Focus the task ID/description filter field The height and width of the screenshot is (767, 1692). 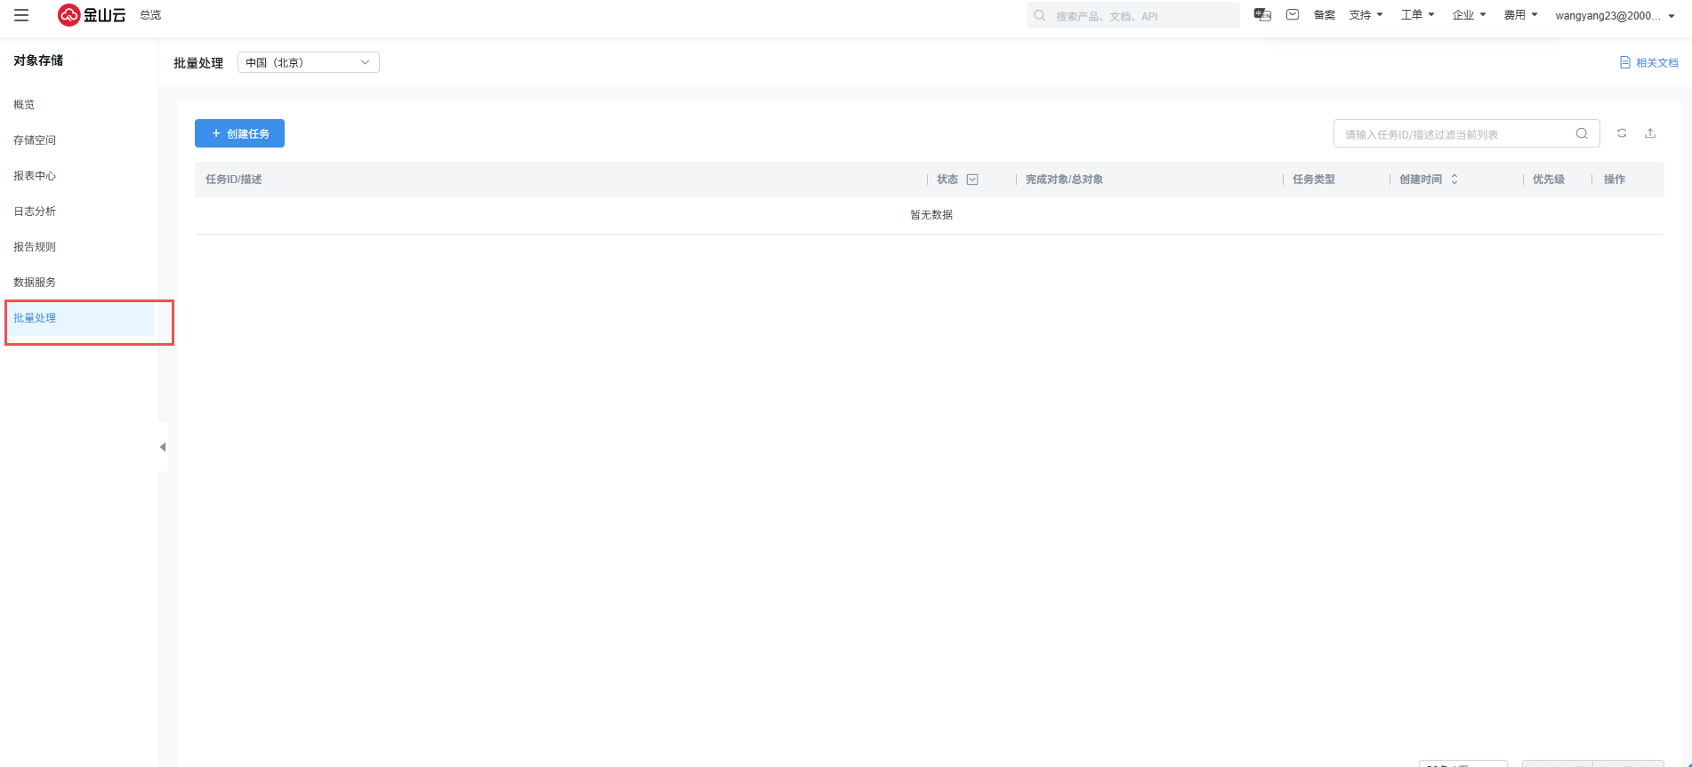tap(1466, 133)
